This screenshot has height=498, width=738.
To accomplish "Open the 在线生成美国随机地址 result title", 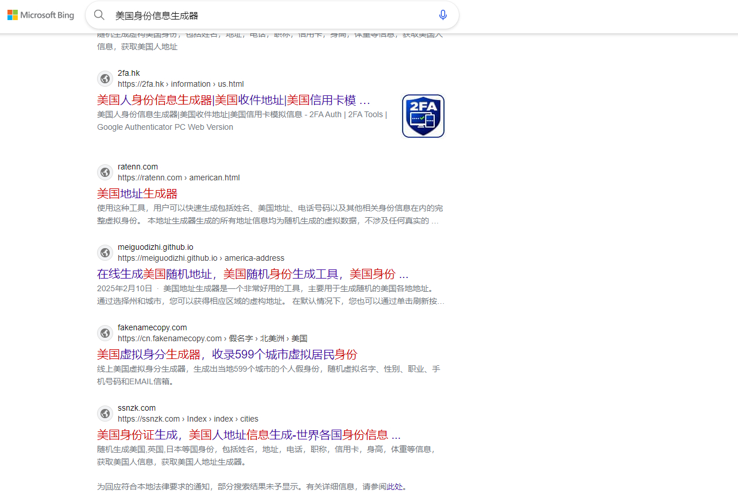I will tap(253, 274).
